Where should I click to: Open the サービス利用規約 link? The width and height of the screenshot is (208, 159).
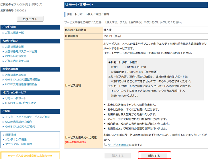coord(118,145)
